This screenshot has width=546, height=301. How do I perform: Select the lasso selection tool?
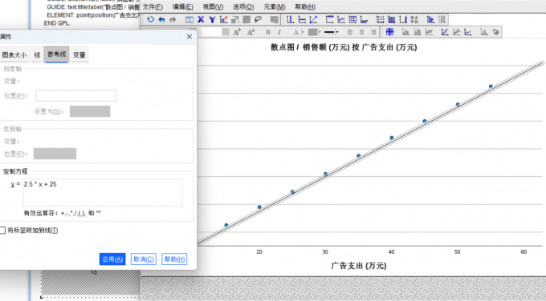(x=258, y=19)
